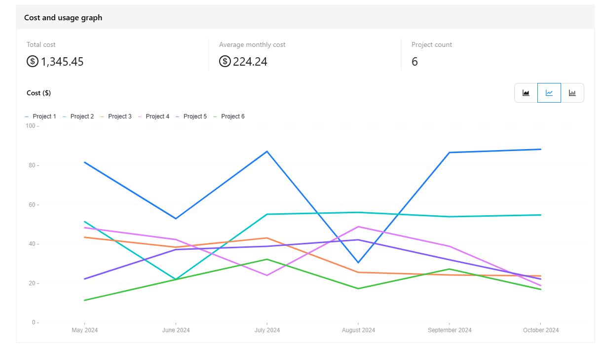Click the September 2024 axis label
The height and width of the screenshot is (349, 605).
tap(450, 330)
